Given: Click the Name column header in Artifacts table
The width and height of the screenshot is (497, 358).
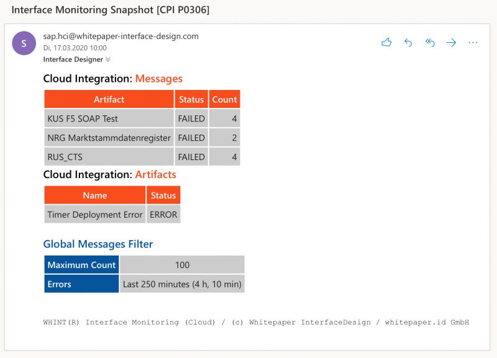Looking at the screenshot, I should tap(95, 195).
